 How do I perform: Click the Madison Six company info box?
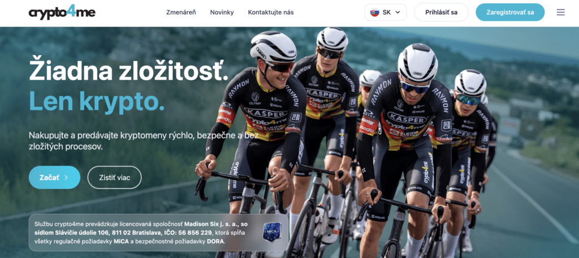click(x=158, y=233)
